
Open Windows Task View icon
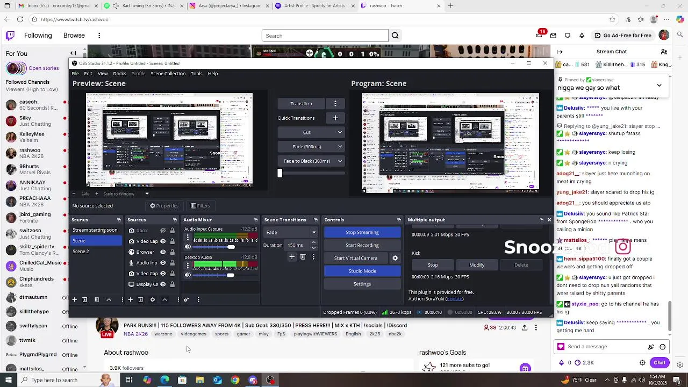click(129, 380)
